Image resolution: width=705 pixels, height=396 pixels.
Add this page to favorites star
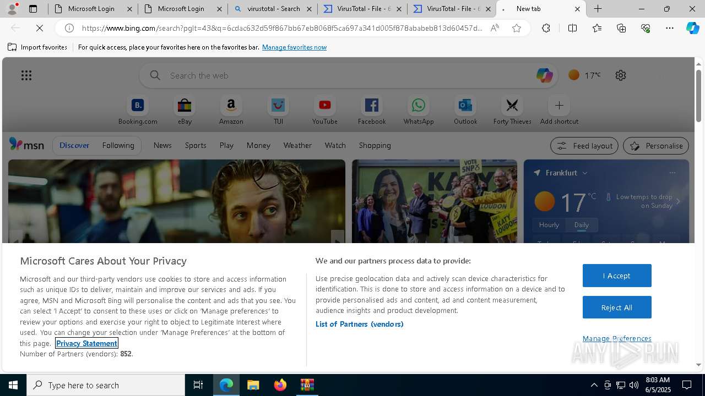coord(517,28)
